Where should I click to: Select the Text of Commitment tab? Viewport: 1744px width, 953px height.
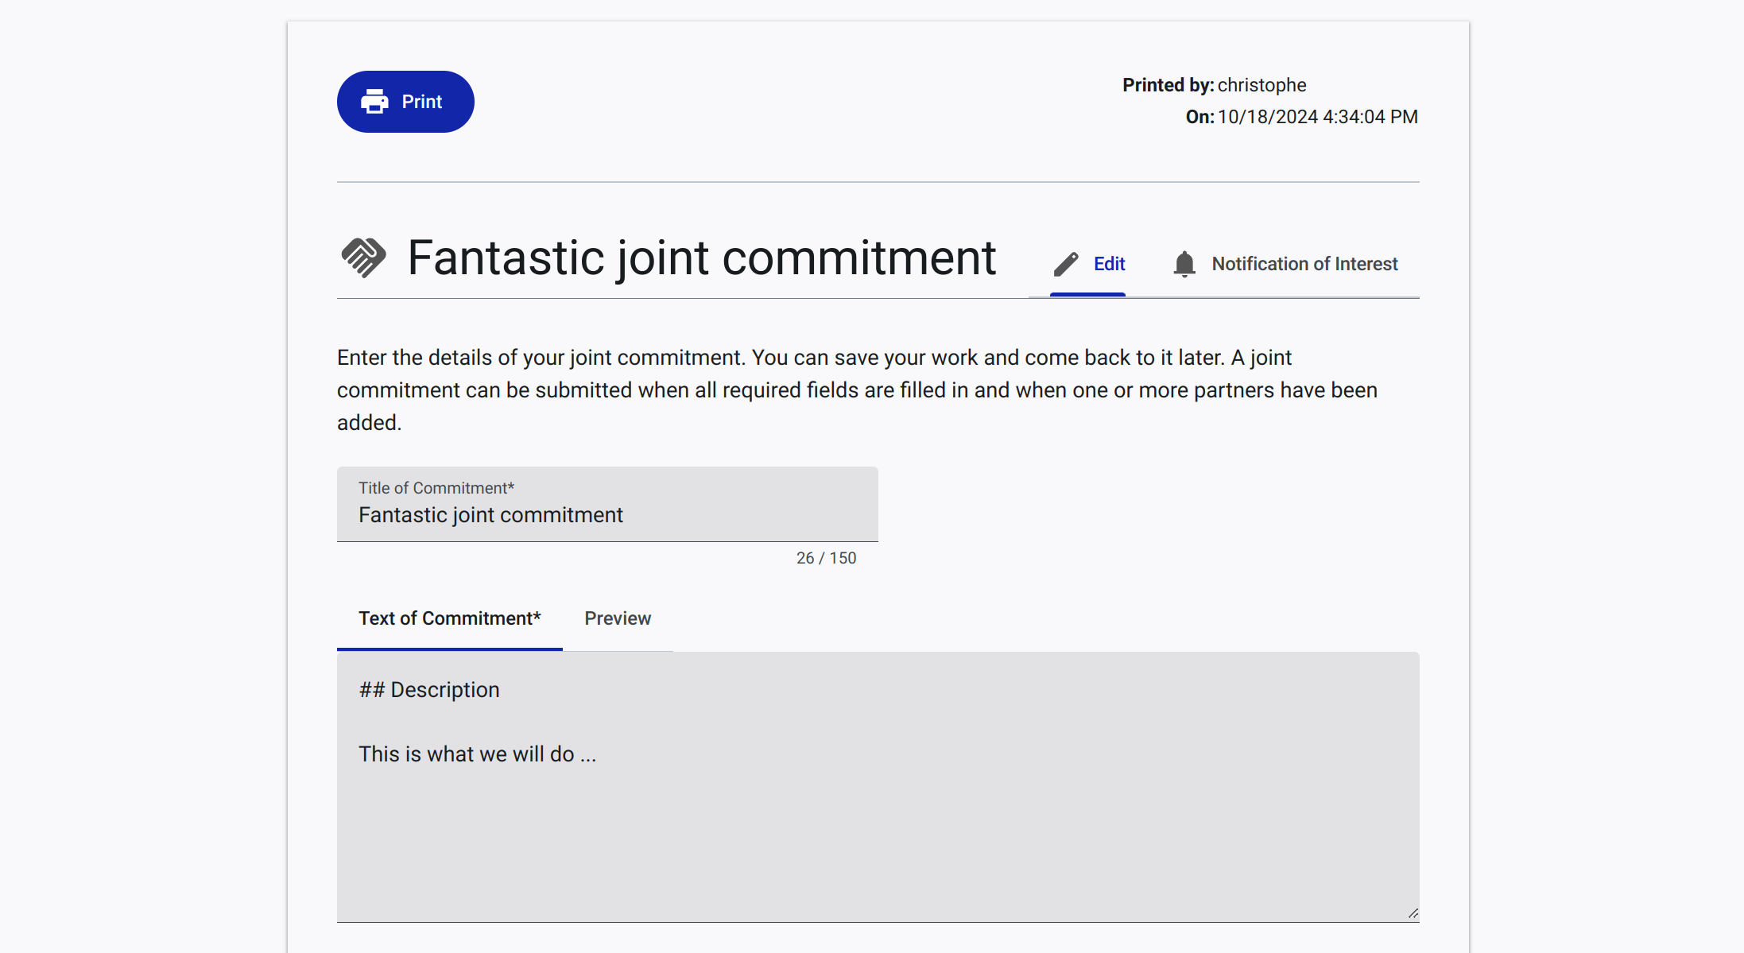[450, 618]
